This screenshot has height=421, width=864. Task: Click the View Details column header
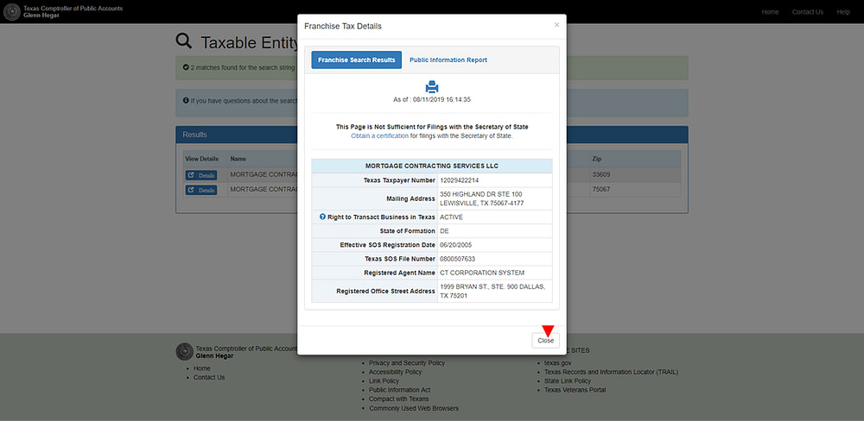coord(201,159)
